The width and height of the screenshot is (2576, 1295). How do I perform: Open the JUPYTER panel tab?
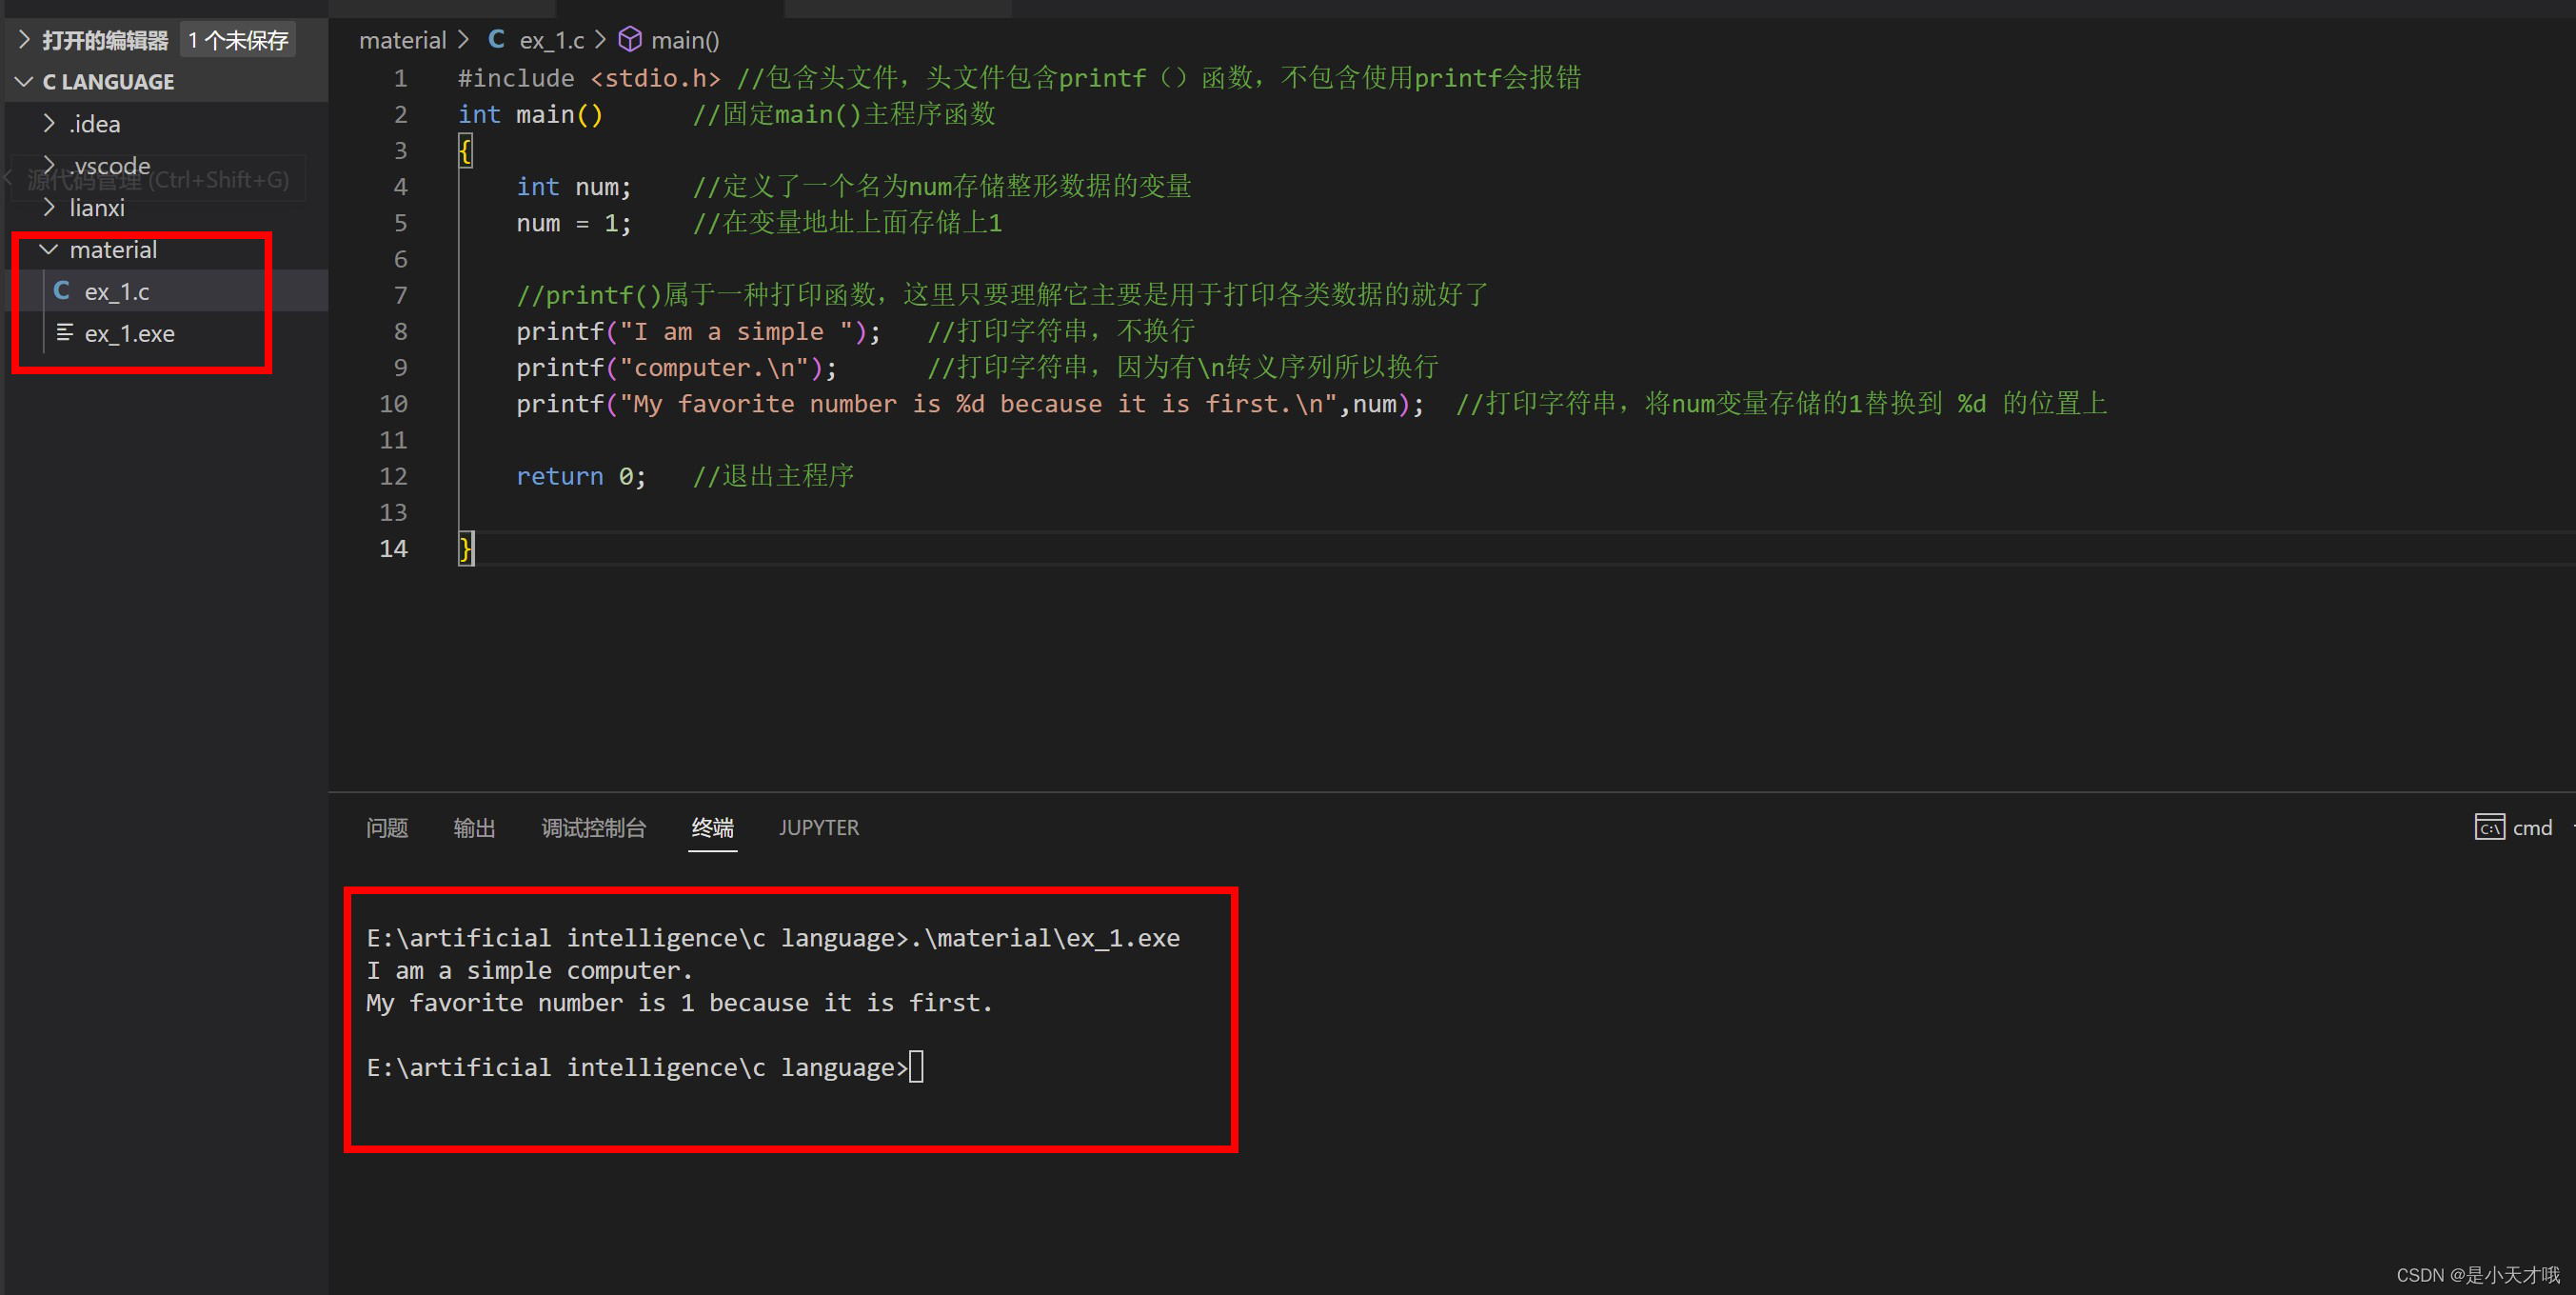(818, 828)
